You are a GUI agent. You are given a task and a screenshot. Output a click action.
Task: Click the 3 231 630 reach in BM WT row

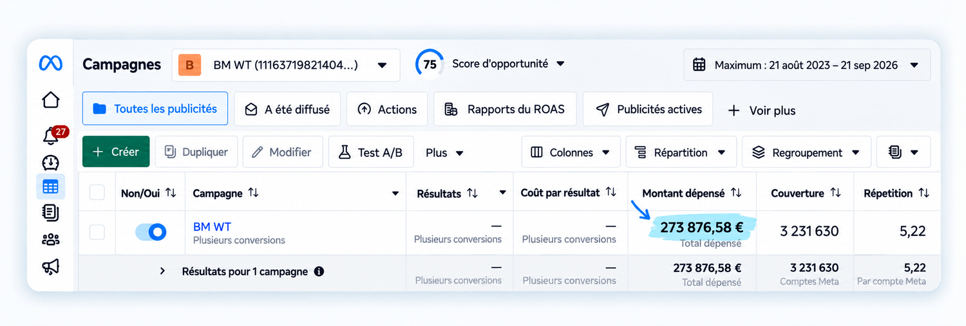tap(810, 231)
